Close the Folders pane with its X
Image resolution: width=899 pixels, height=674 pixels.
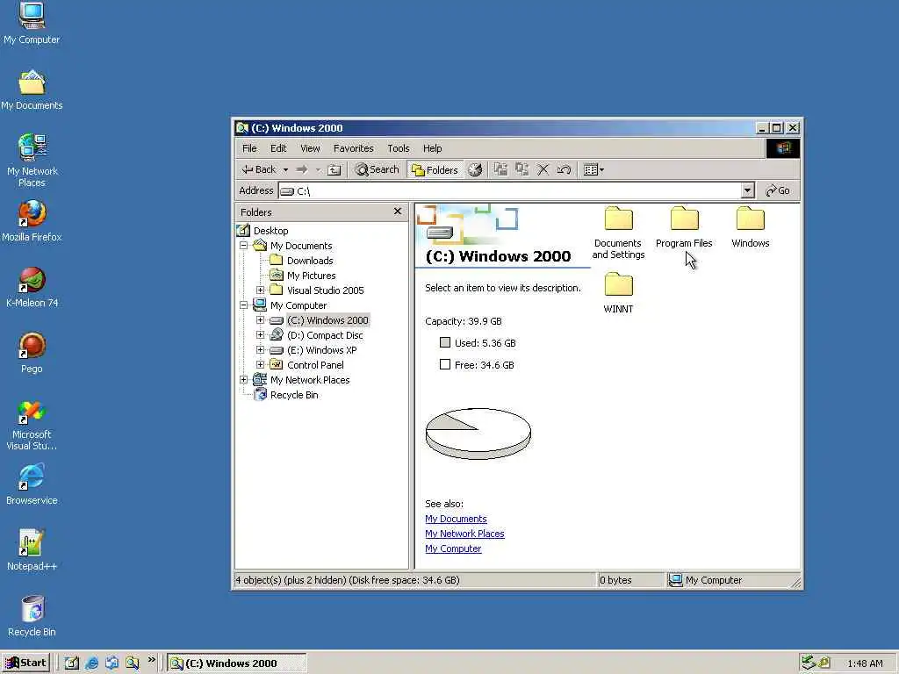point(398,212)
